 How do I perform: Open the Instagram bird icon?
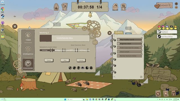point(163,27)
